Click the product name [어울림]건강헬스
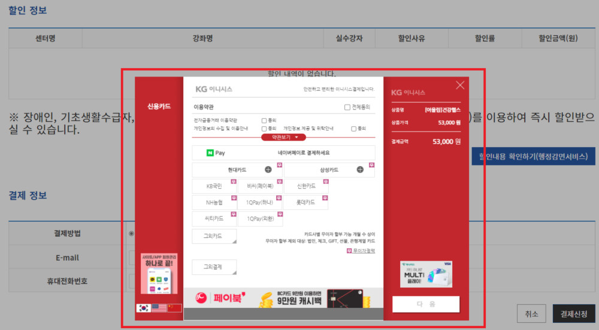Image resolution: width=599 pixels, height=330 pixels. click(443, 110)
